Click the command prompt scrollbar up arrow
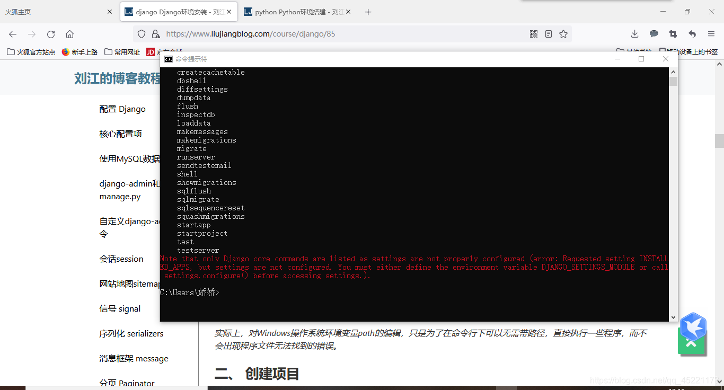 click(673, 72)
